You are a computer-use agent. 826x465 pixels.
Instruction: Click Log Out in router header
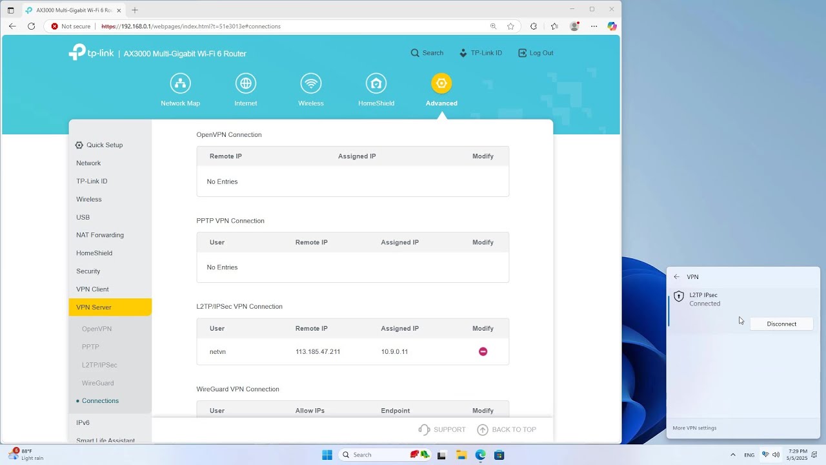[x=536, y=53]
